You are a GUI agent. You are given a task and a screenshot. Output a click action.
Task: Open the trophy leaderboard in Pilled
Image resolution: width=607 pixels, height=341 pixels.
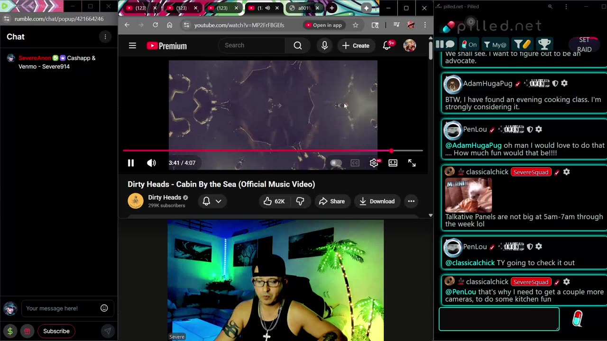(544, 45)
